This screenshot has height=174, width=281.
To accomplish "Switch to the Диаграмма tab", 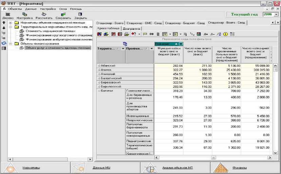I will pos(131,29).
